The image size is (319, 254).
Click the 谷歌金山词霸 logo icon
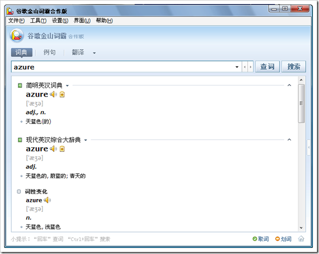click(x=17, y=36)
